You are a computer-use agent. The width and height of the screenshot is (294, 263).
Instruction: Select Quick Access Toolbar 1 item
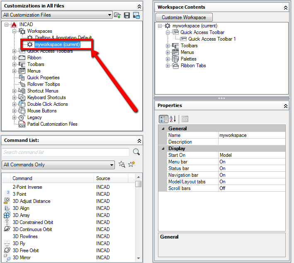(212, 39)
